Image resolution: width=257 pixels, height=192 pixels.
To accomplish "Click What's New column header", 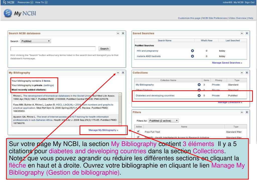I will [x=206, y=40].
